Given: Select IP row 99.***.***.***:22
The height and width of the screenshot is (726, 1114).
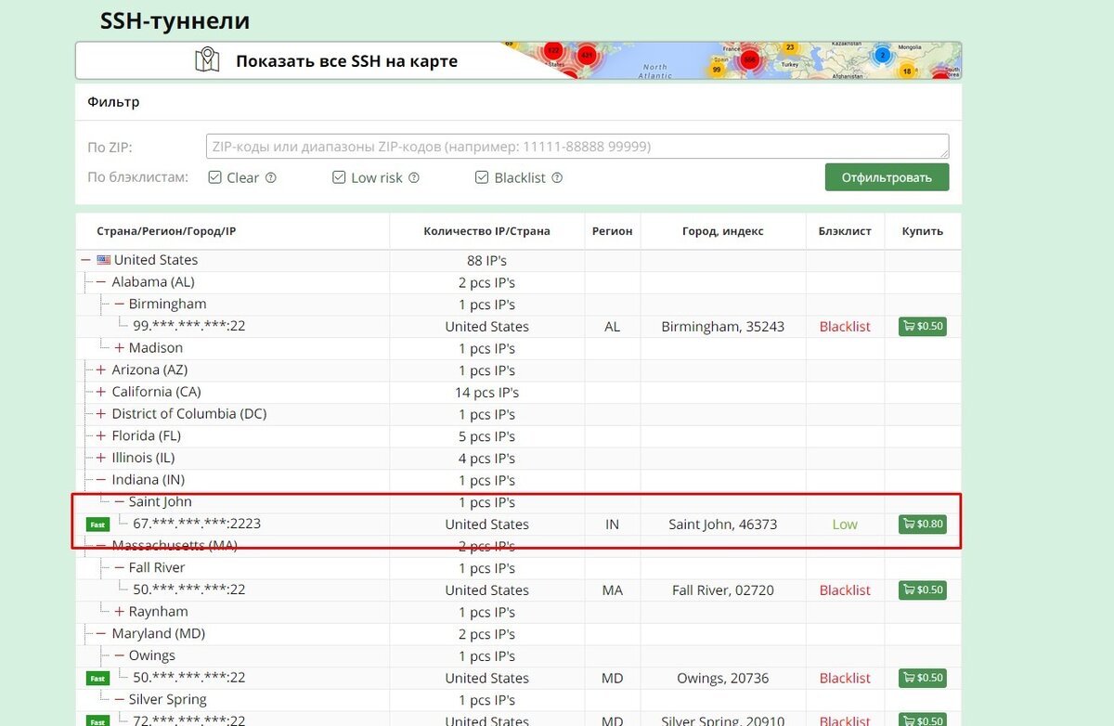Looking at the screenshot, I should [x=189, y=326].
